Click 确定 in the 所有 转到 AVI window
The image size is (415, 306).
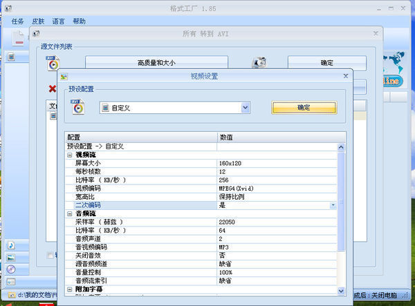coord(327,63)
